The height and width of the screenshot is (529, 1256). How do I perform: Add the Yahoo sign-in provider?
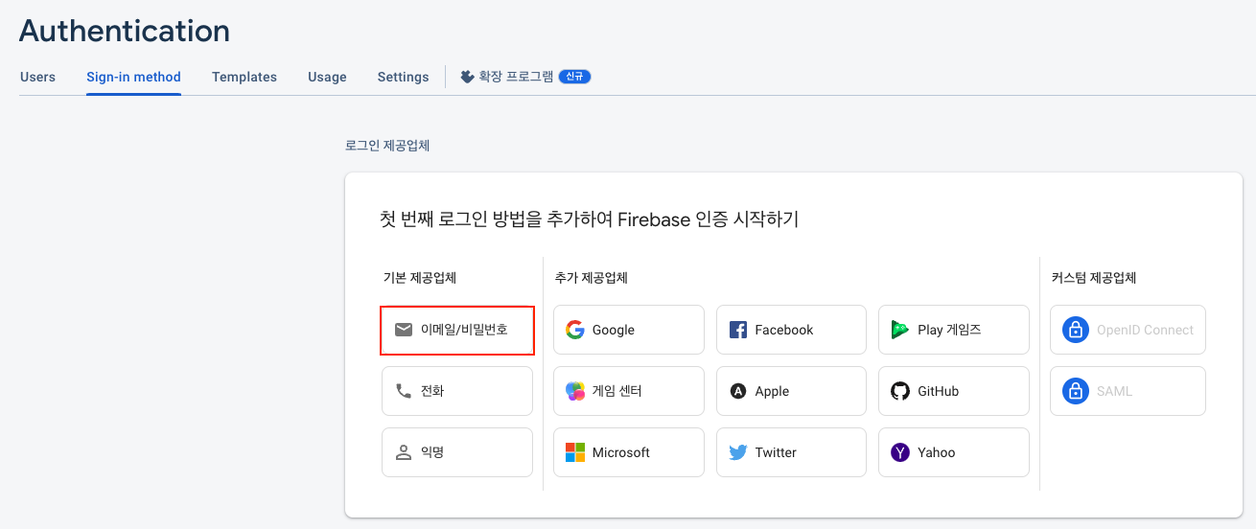tap(954, 452)
